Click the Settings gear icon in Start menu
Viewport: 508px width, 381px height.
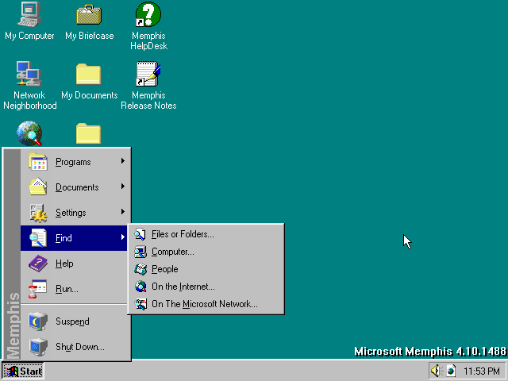pyautogui.click(x=38, y=213)
